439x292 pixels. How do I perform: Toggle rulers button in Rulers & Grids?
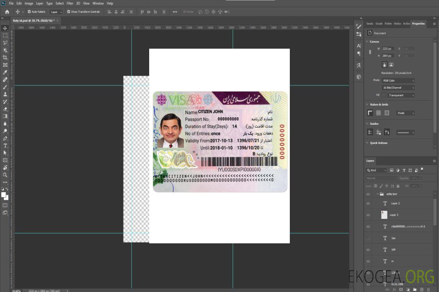[370, 113]
